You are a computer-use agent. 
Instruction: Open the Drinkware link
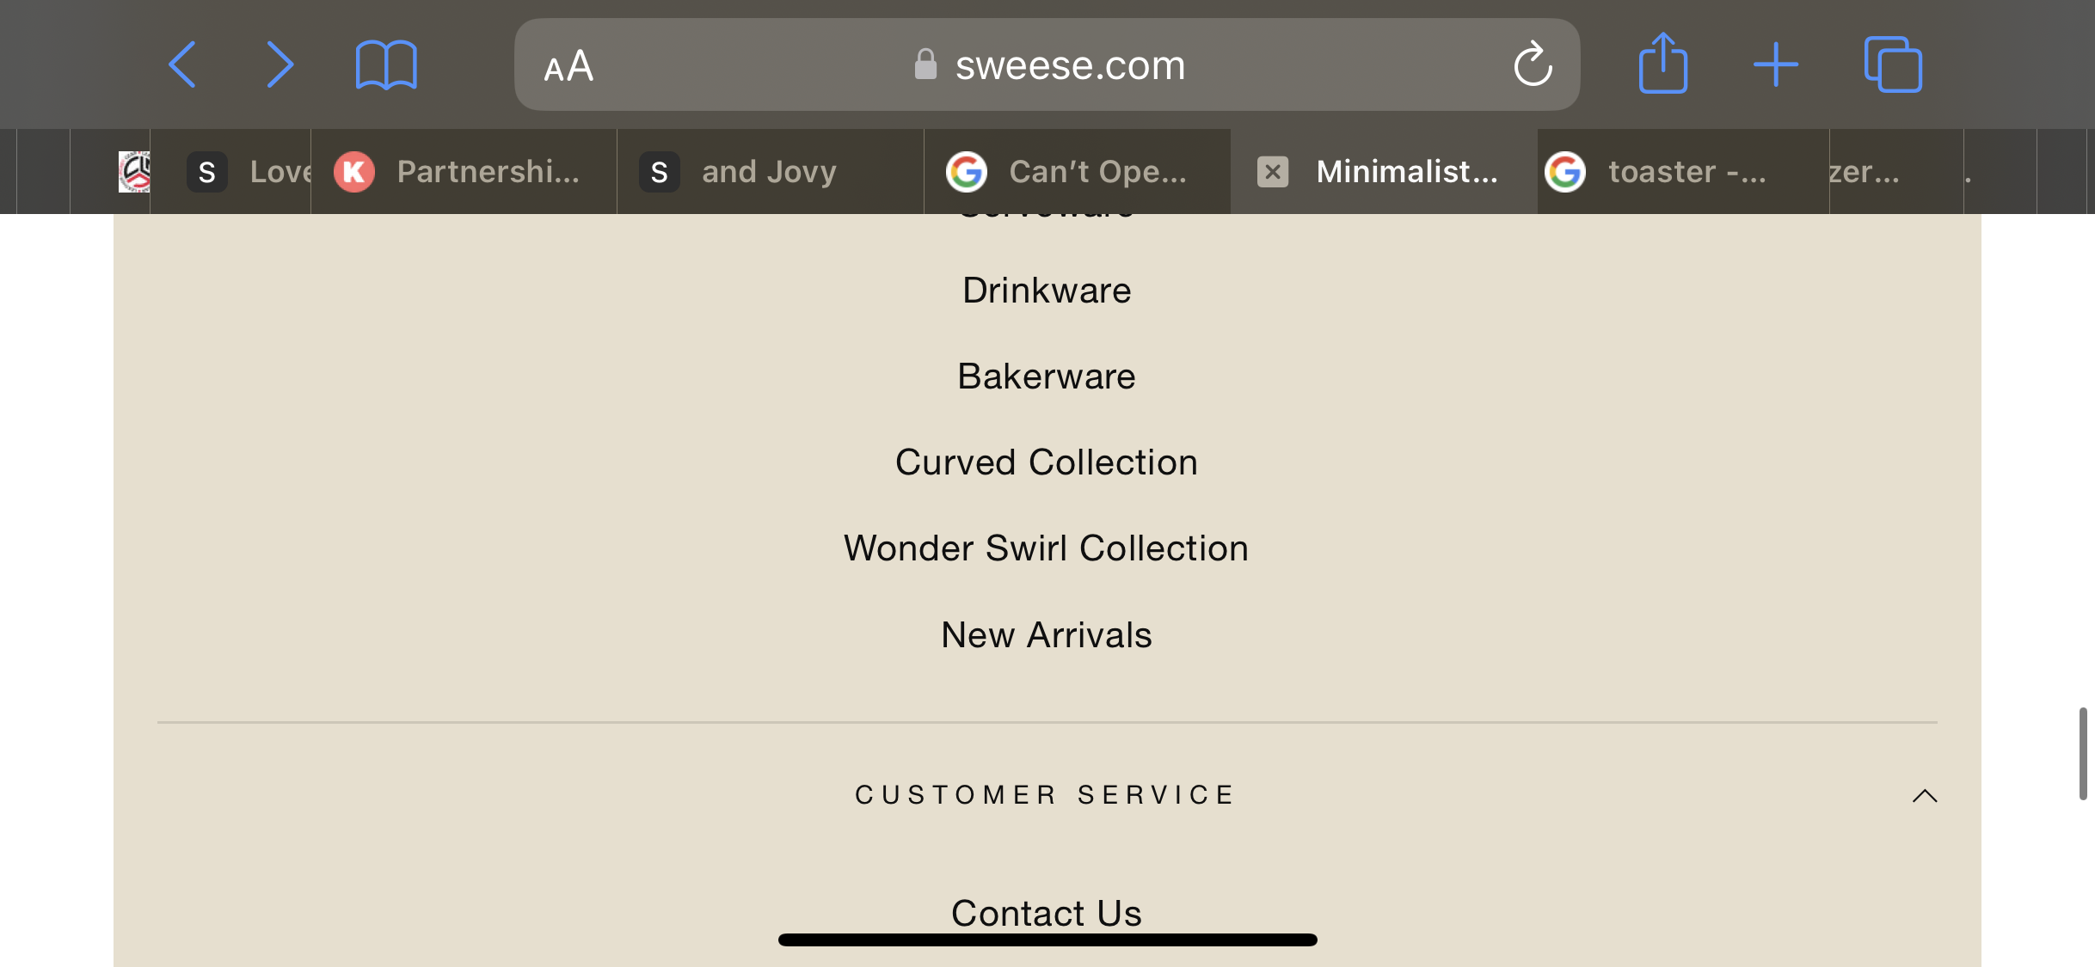pyautogui.click(x=1047, y=291)
